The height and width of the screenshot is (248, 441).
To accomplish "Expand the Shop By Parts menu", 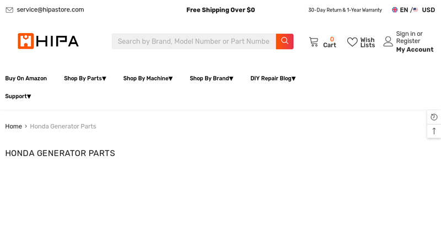I will tap(85, 78).
